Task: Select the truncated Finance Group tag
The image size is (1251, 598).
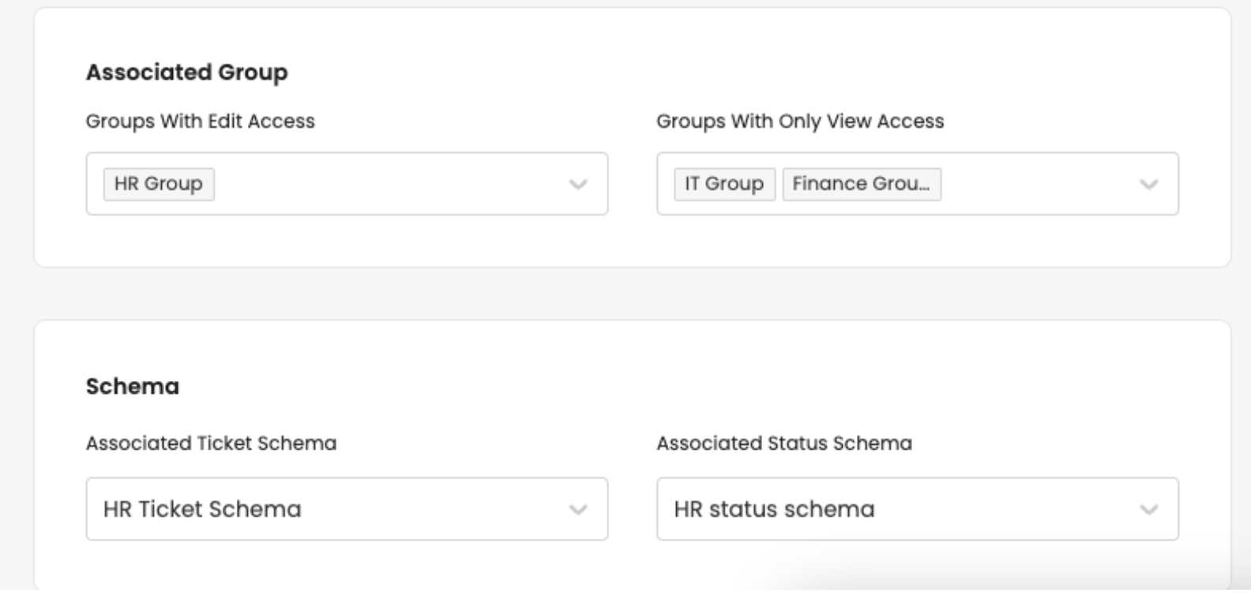Action: pyautogui.click(x=861, y=184)
